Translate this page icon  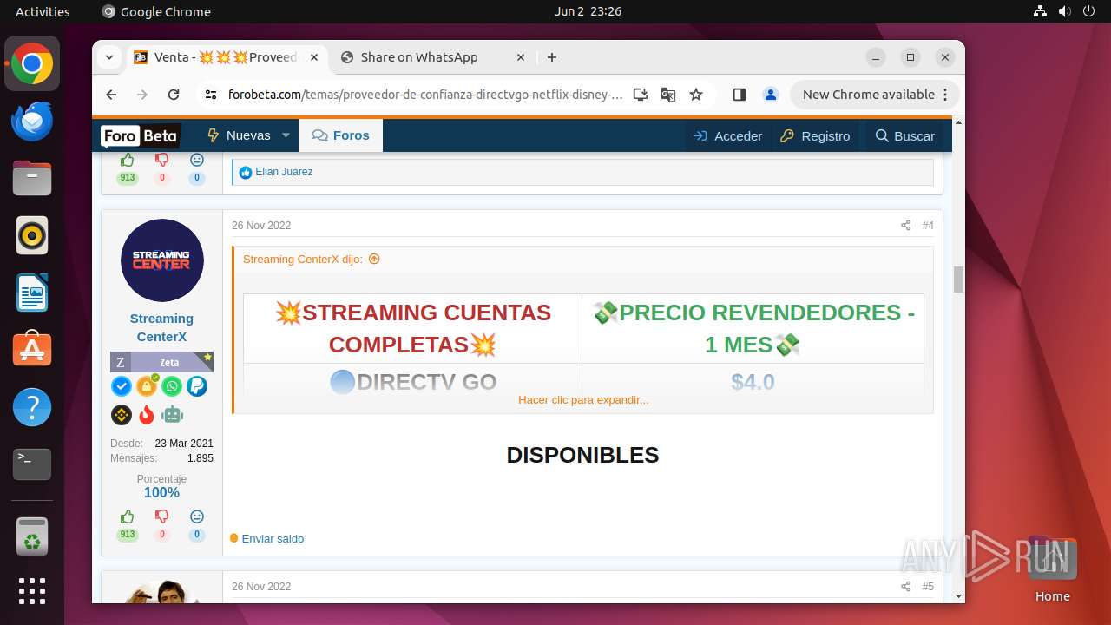668,95
